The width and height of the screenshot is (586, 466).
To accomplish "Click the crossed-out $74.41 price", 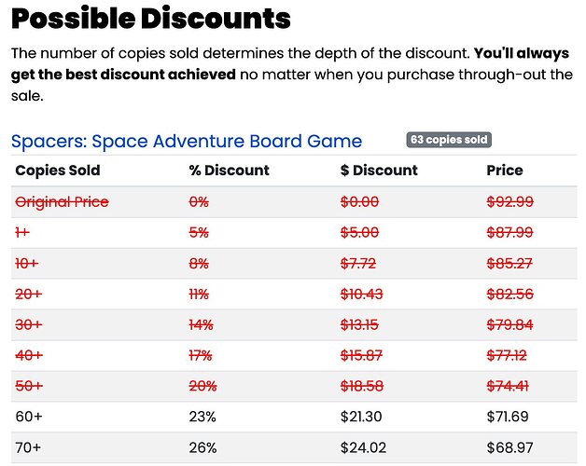I will (508, 386).
